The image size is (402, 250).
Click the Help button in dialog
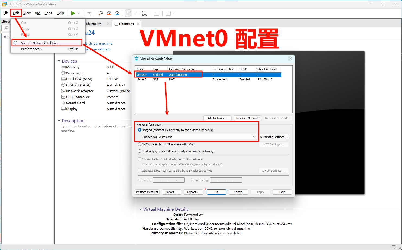pos(282,192)
